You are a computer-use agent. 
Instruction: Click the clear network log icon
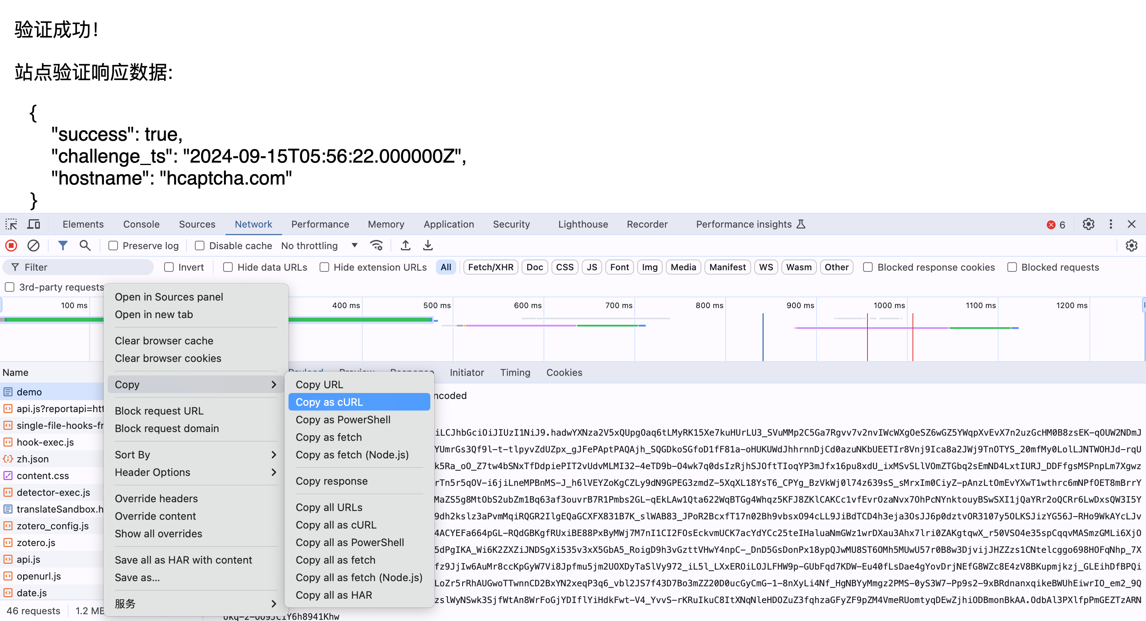33,246
